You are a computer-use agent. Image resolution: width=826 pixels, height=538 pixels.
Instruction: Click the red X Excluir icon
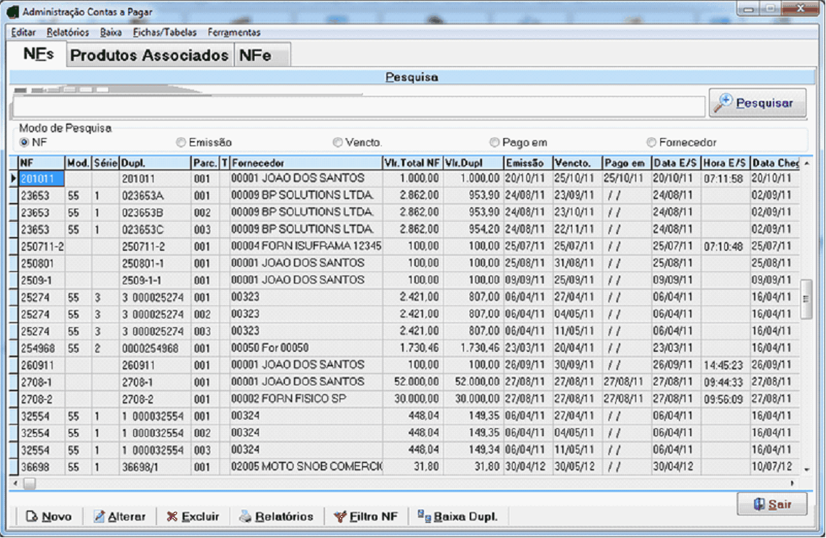click(172, 517)
